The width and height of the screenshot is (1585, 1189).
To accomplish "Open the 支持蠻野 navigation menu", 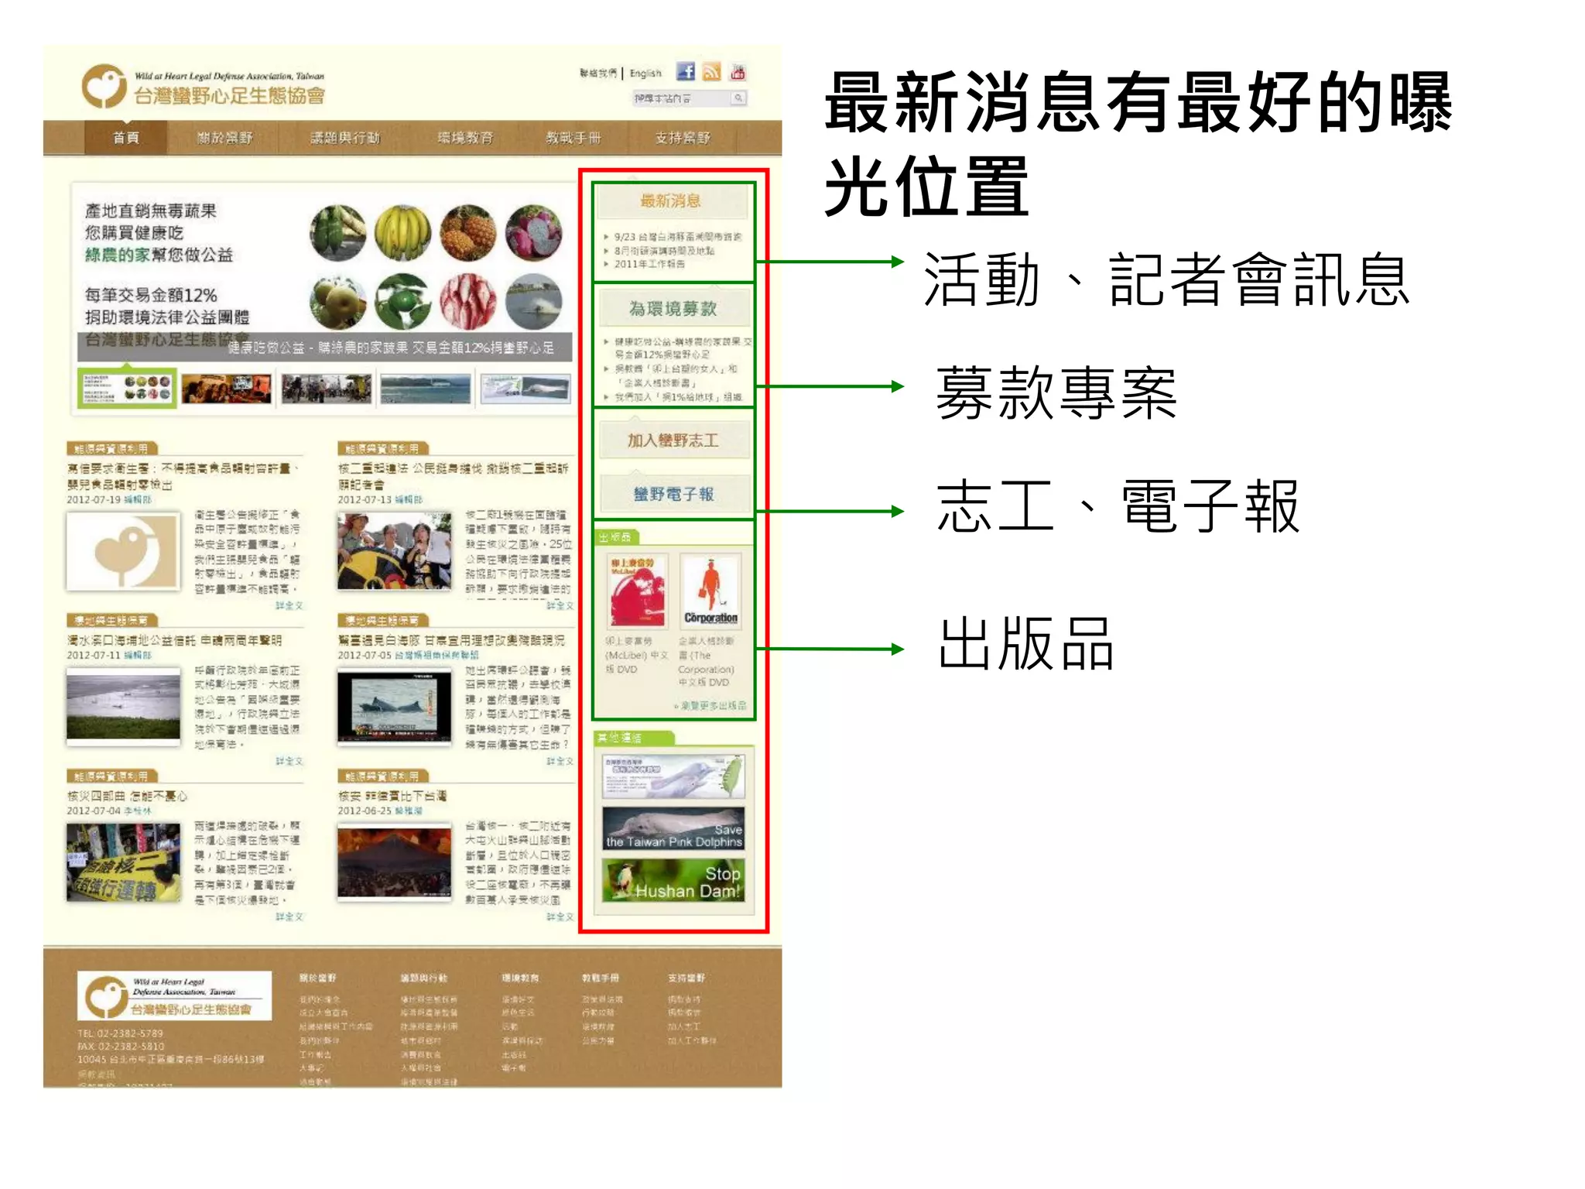I will coord(683,138).
